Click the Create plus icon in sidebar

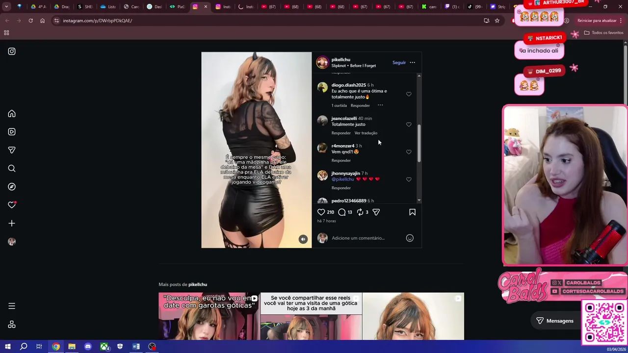click(12, 224)
